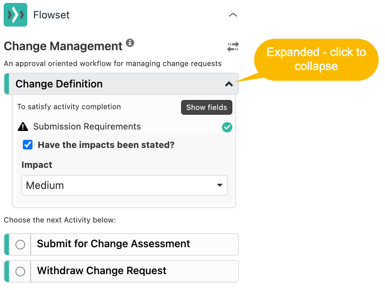Uncheck Have the impacts been stated checkbox
This screenshot has width=385, height=290.
point(28,145)
